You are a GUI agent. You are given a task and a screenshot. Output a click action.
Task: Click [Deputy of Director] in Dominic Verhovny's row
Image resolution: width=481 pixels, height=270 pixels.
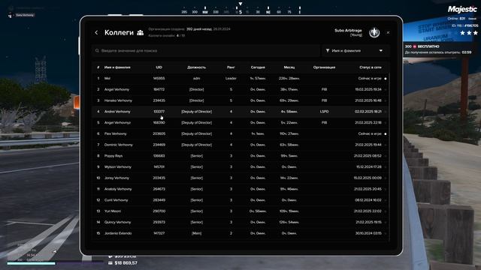(196, 145)
